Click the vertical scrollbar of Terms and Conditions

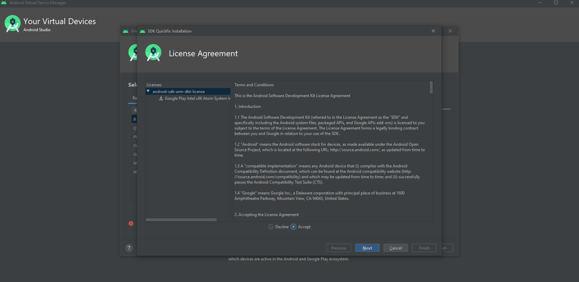pyautogui.click(x=431, y=88)
